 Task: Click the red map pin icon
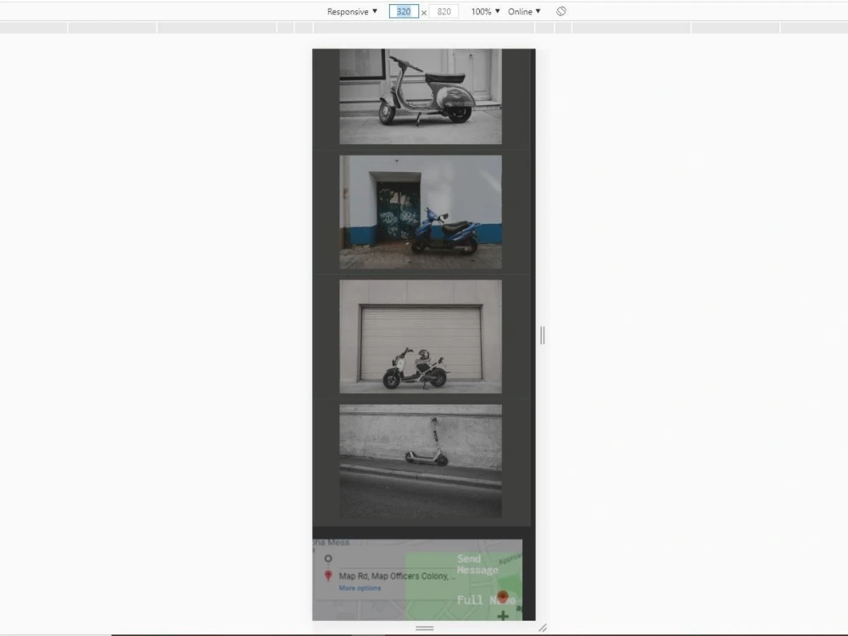tap(327, 576)
